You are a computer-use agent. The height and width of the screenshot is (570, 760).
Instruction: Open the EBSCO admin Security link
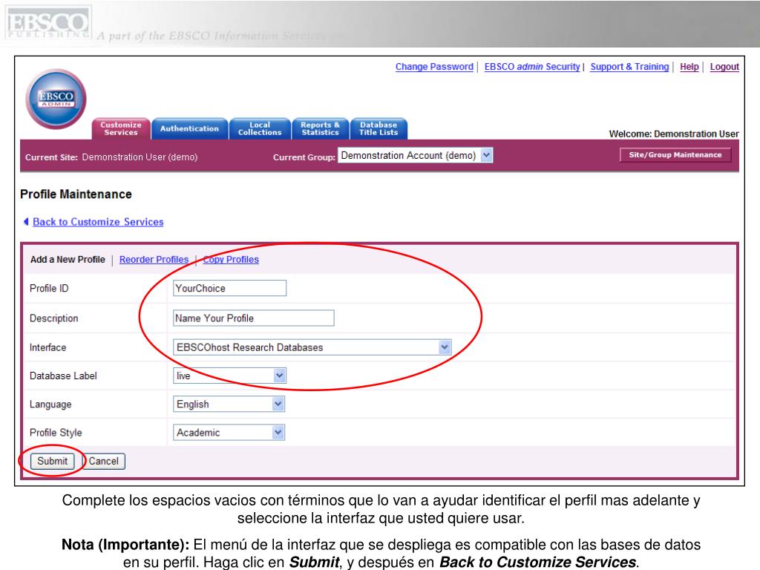[x=532, y=67]
